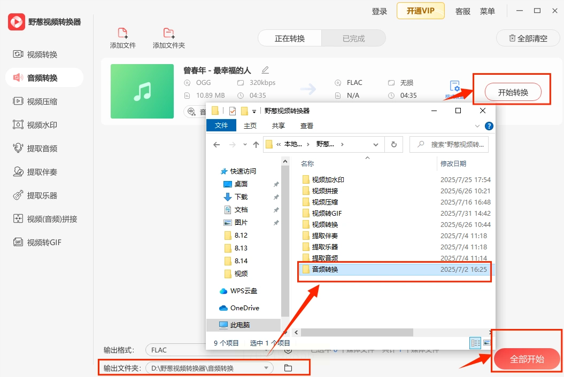Open the 主页 ribbon tab
This screenshot has height=377, width=564.
(250, 126)
